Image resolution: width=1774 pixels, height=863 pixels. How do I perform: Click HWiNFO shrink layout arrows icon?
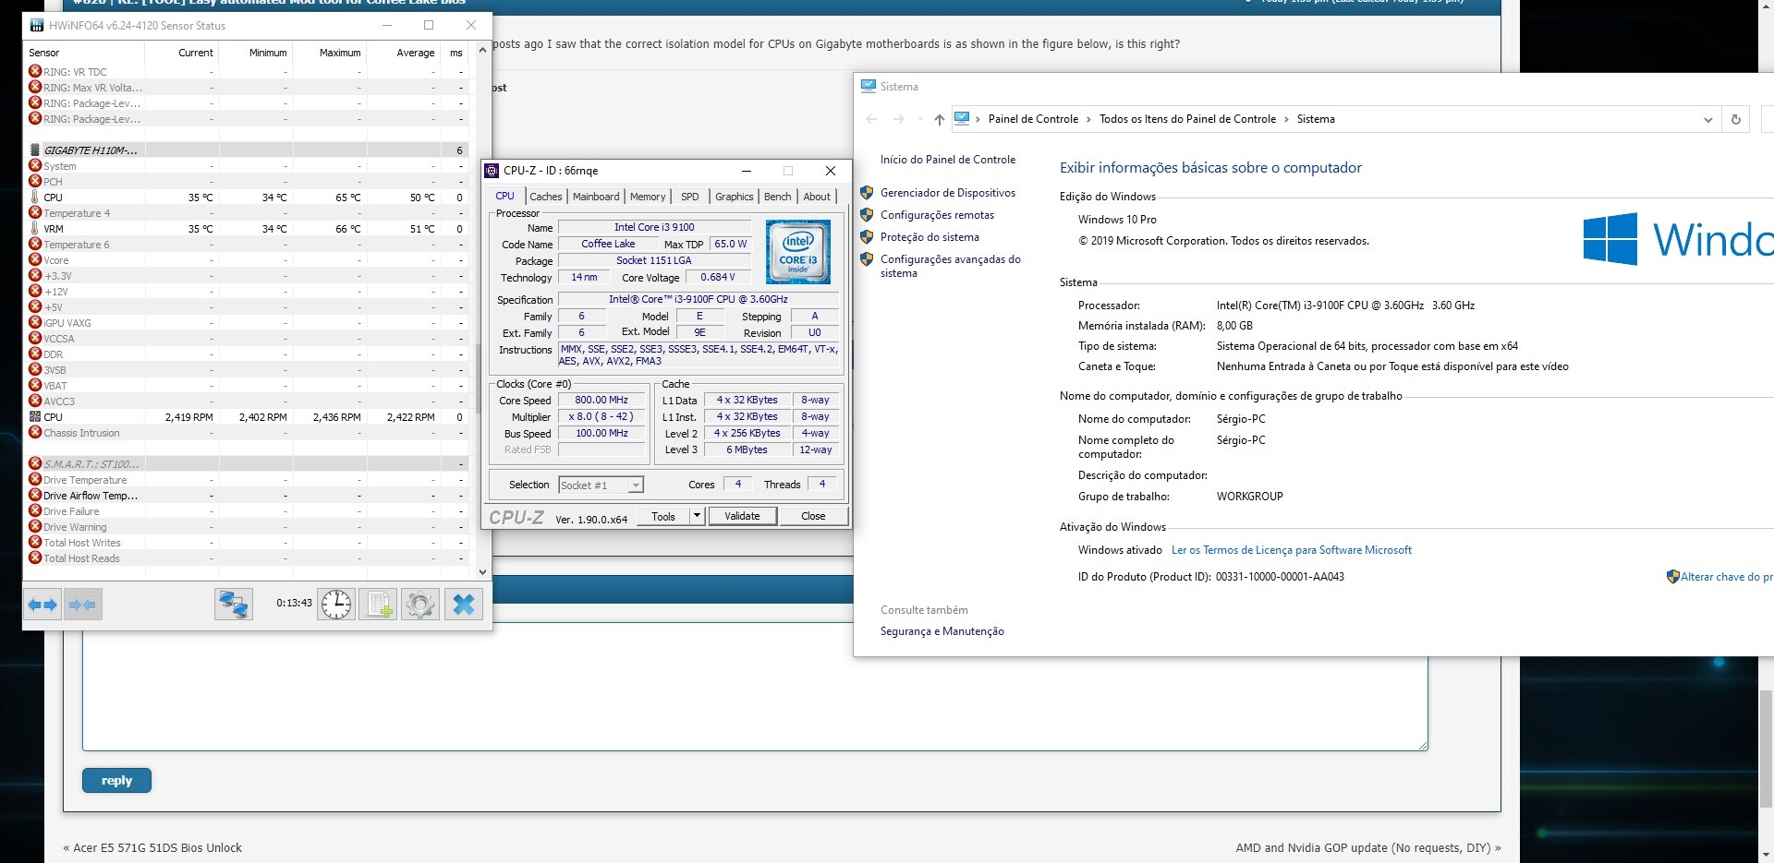pyautogui.click(x=82, y=605)
